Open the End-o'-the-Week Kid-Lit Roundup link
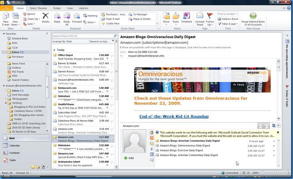293x179 pixels. 174,116
